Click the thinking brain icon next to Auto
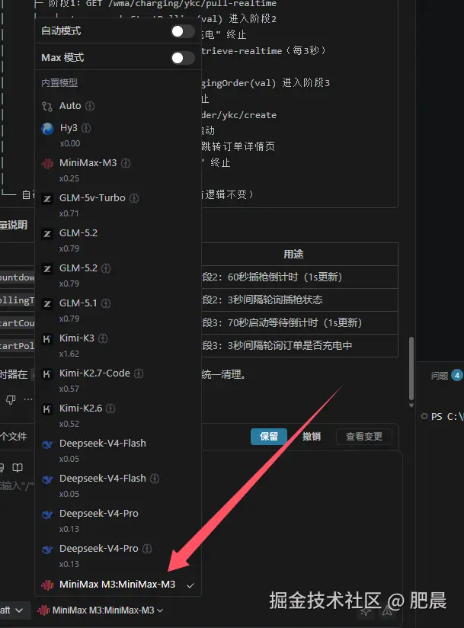This screenshot has width=464, height=628. (90, 106)
